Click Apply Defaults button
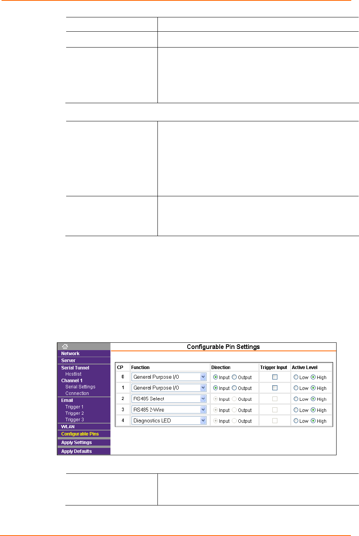The height and width of the screenshot is (536, 359). click(x=76, y=451)
